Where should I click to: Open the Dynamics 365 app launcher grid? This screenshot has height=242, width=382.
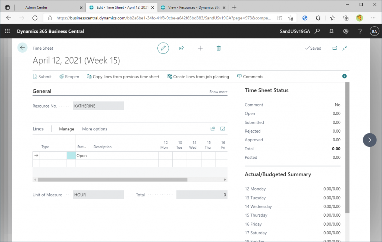(x=7, y=31)
